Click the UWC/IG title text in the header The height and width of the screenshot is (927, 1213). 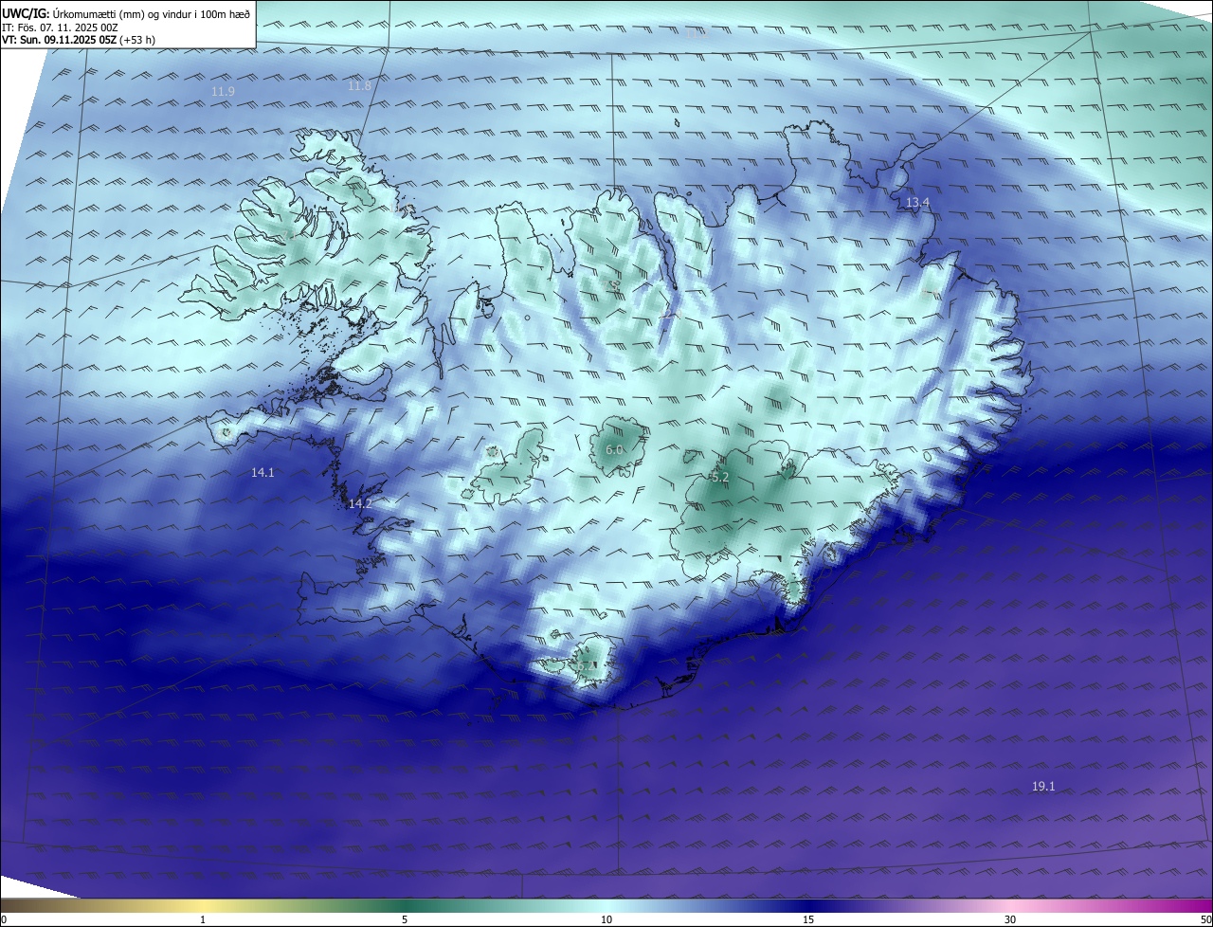coord(26,13)
